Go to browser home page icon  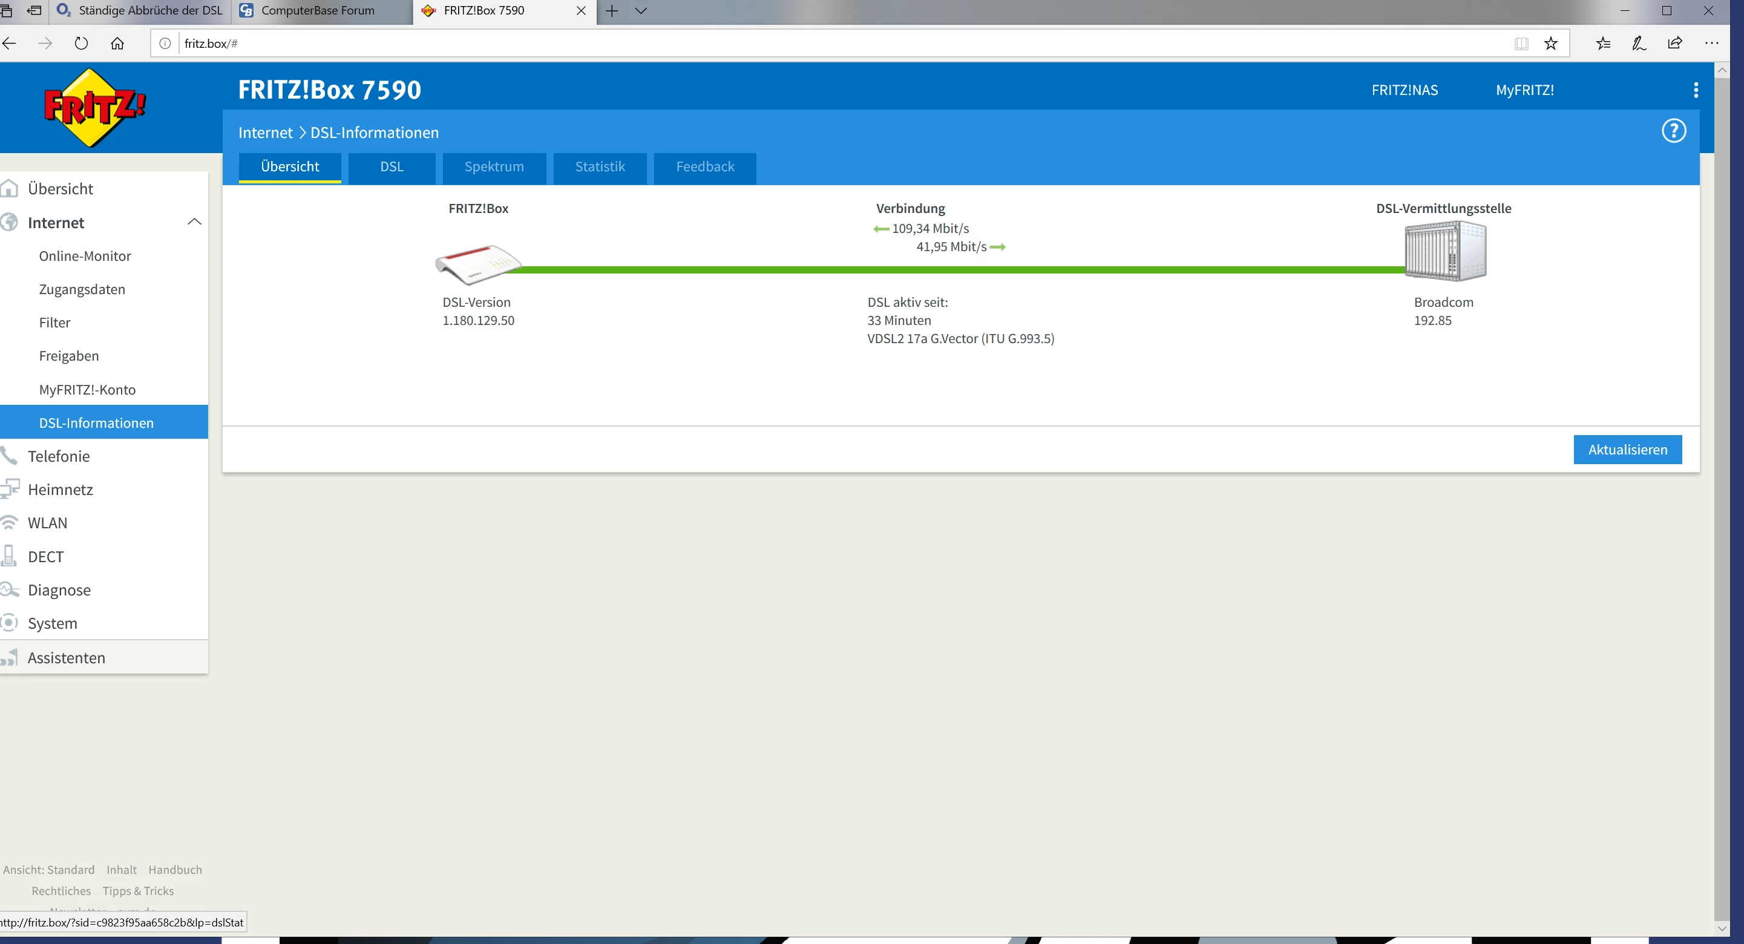click(x=117, y=44)
